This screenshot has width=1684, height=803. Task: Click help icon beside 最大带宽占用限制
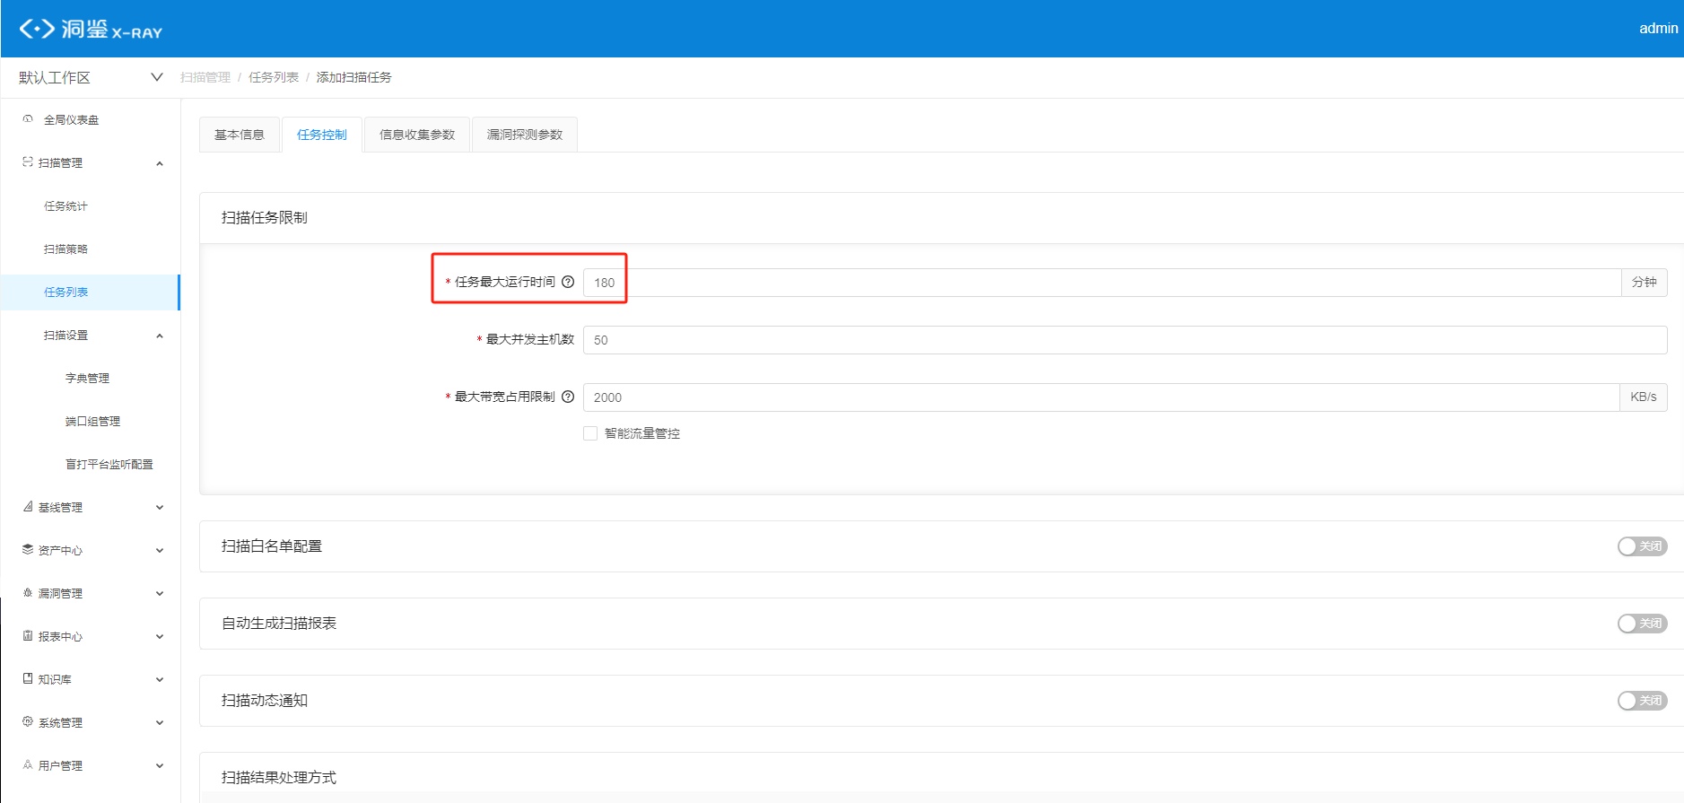pyautogui.click(x=568, y=397)
